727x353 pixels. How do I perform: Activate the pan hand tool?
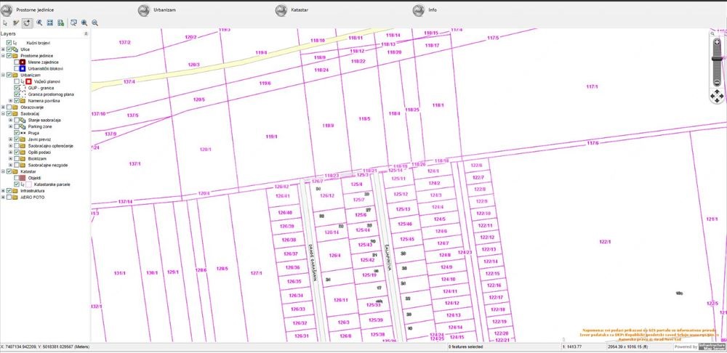(x=27, y=23)
